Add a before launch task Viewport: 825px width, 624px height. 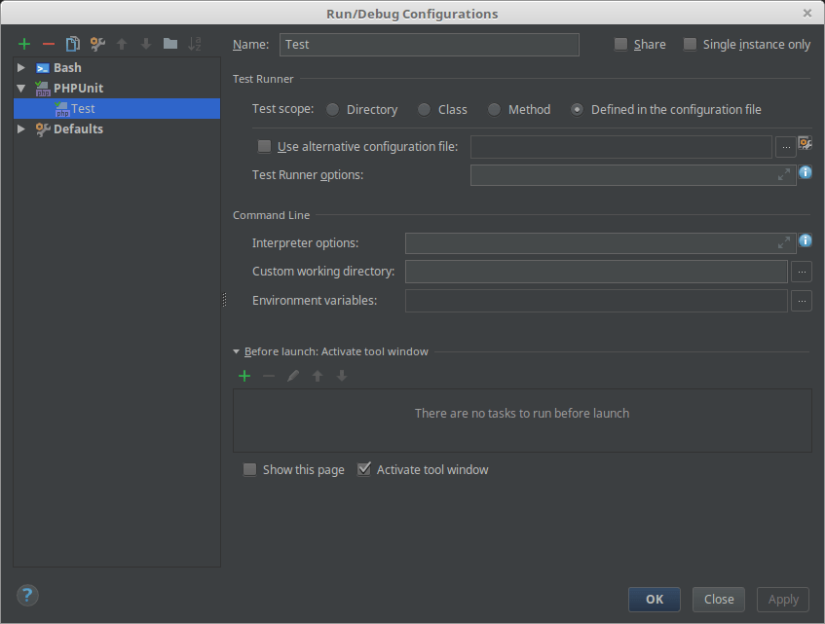(244, 375)
